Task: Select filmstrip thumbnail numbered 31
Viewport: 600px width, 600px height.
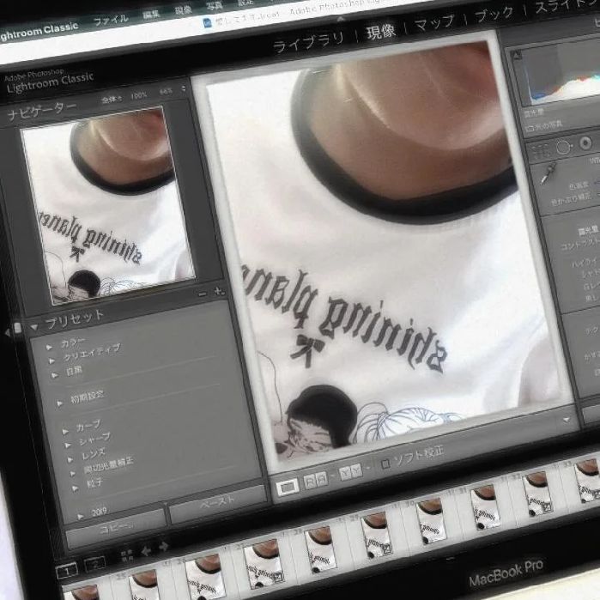Action: (484, 506)
